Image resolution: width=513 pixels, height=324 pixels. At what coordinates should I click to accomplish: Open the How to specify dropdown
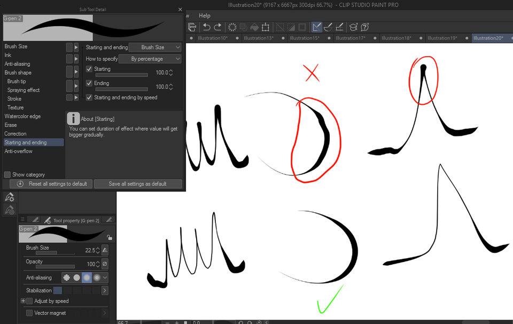point(150,59)
